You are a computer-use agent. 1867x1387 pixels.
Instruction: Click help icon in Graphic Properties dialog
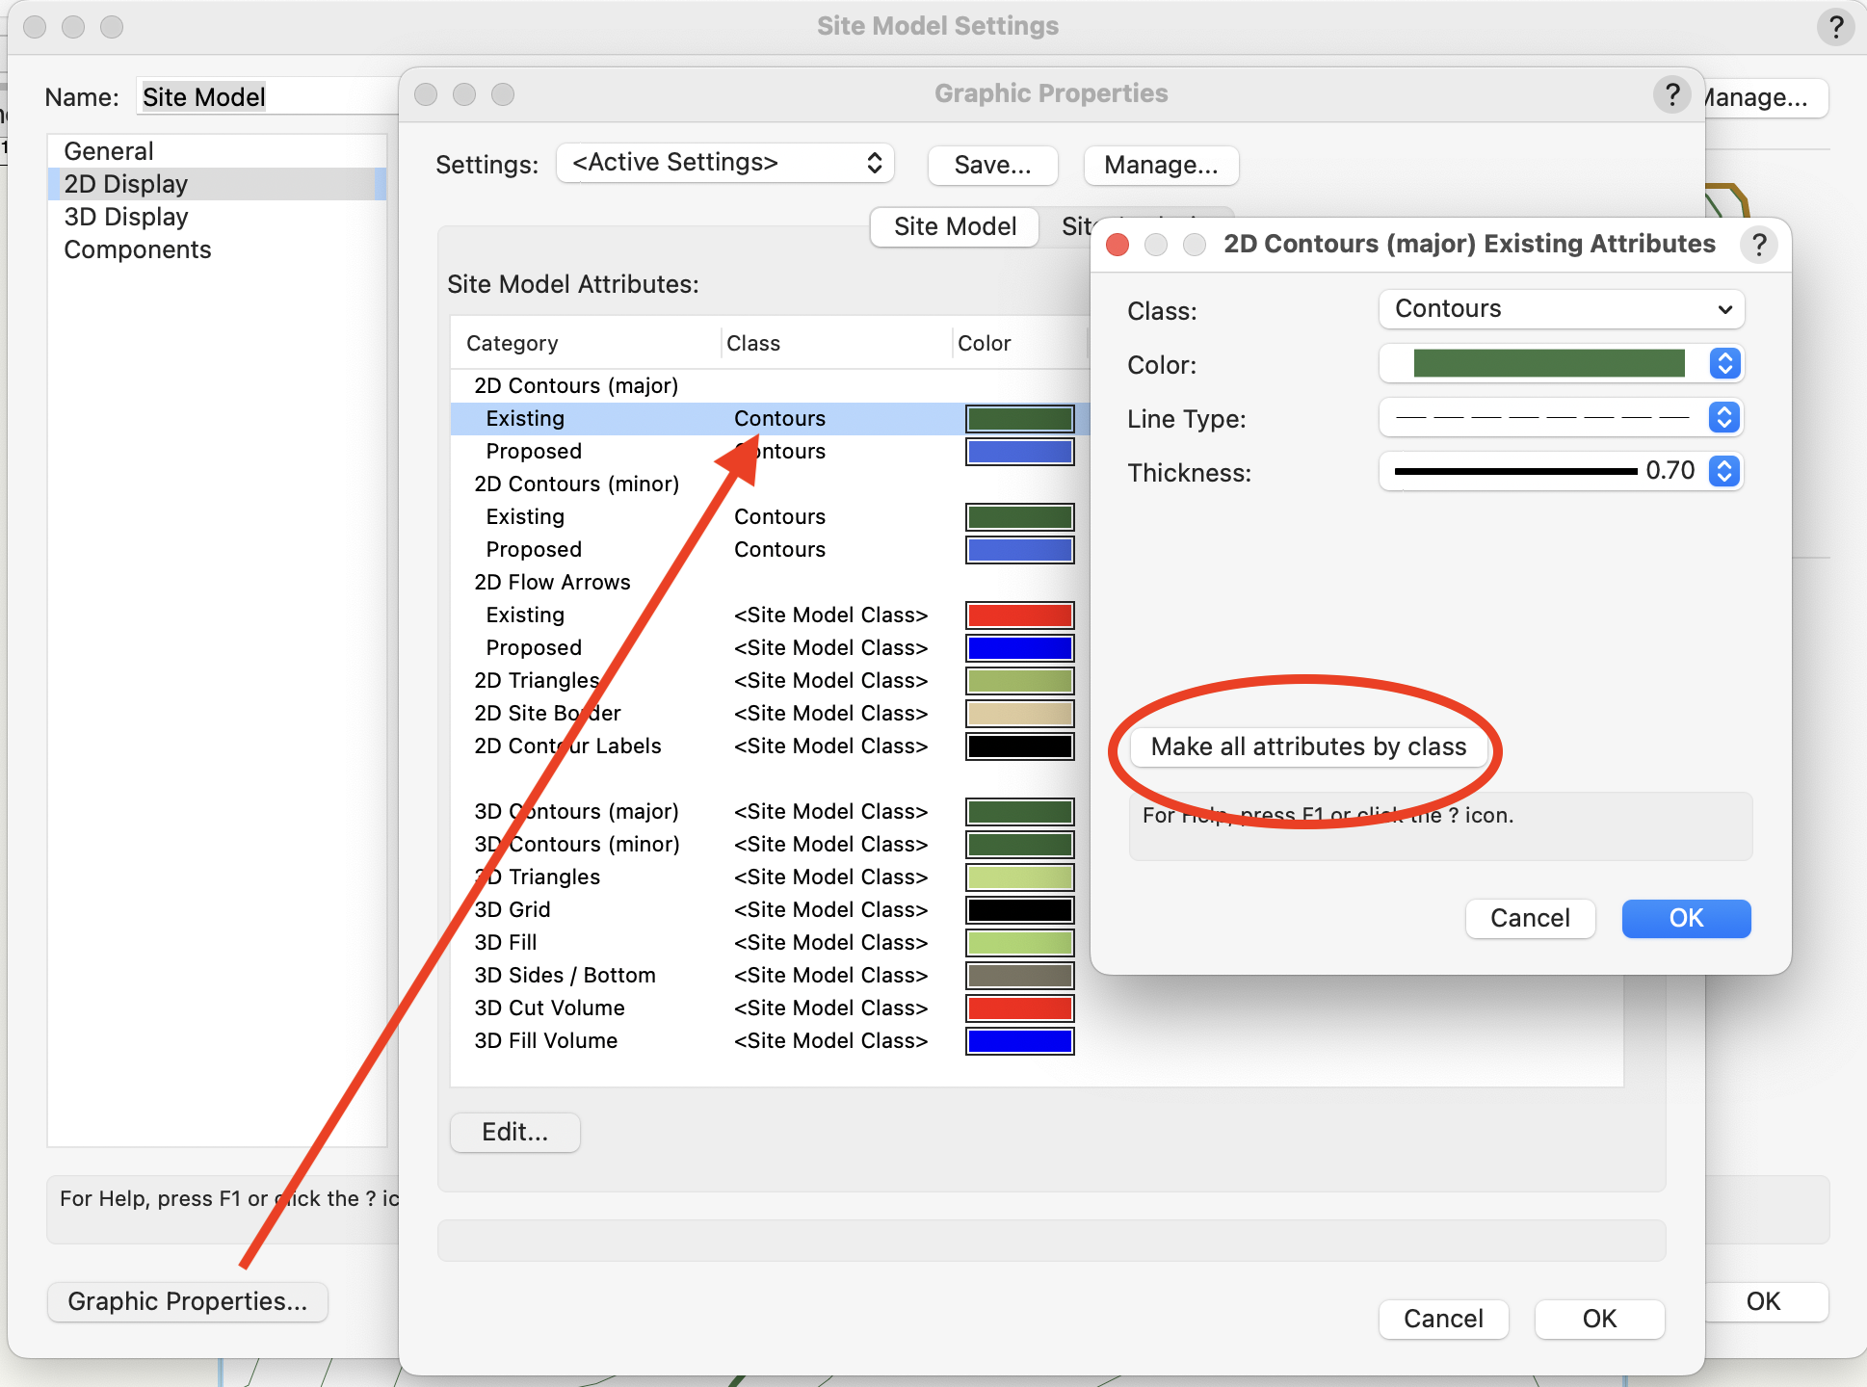(x=1672, y=94)
